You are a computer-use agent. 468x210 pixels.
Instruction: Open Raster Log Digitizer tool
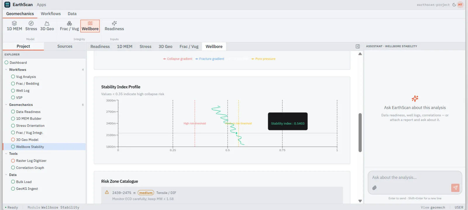[x=31, y=161]
